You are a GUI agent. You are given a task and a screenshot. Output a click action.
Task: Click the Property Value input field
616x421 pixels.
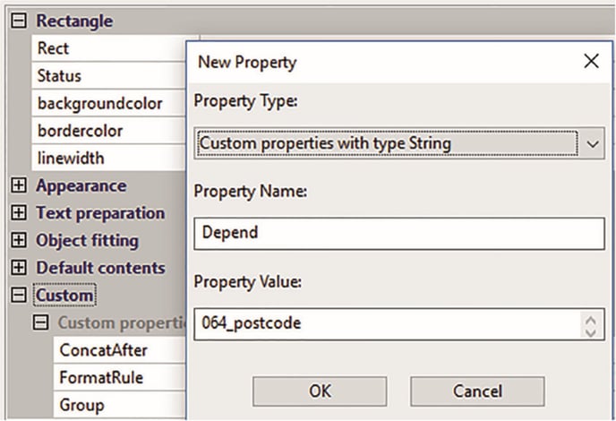(387, 324)
